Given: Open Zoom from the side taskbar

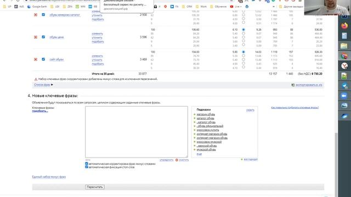Looking at the screenshot, I should [344, 96].
